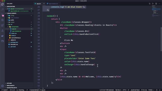Image resolution: width=162 pixels, height=91 pixels.
Task: Click the Explorer panel title
Action: (10, 4)
